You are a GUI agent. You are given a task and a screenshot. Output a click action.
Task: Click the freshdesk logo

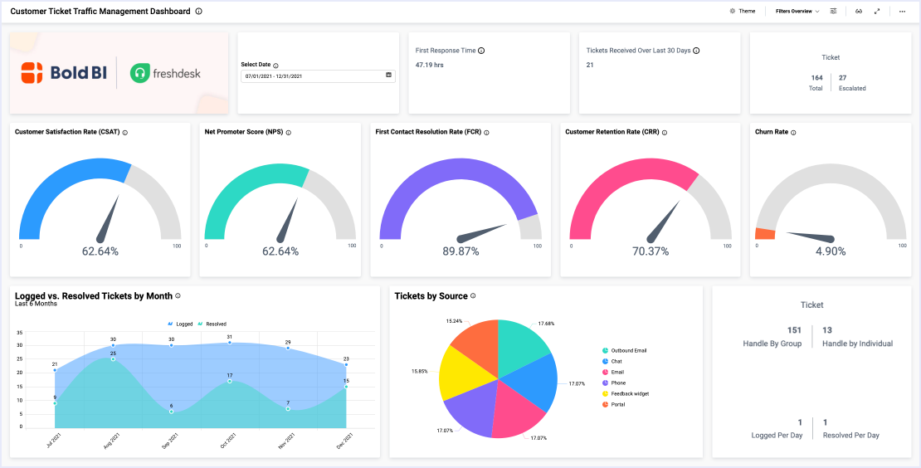click(165, 73)
